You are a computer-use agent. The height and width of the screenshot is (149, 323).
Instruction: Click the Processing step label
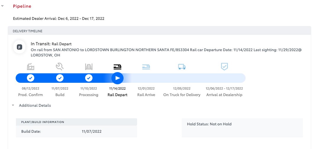pyautogui.click(x=89, y=95)
